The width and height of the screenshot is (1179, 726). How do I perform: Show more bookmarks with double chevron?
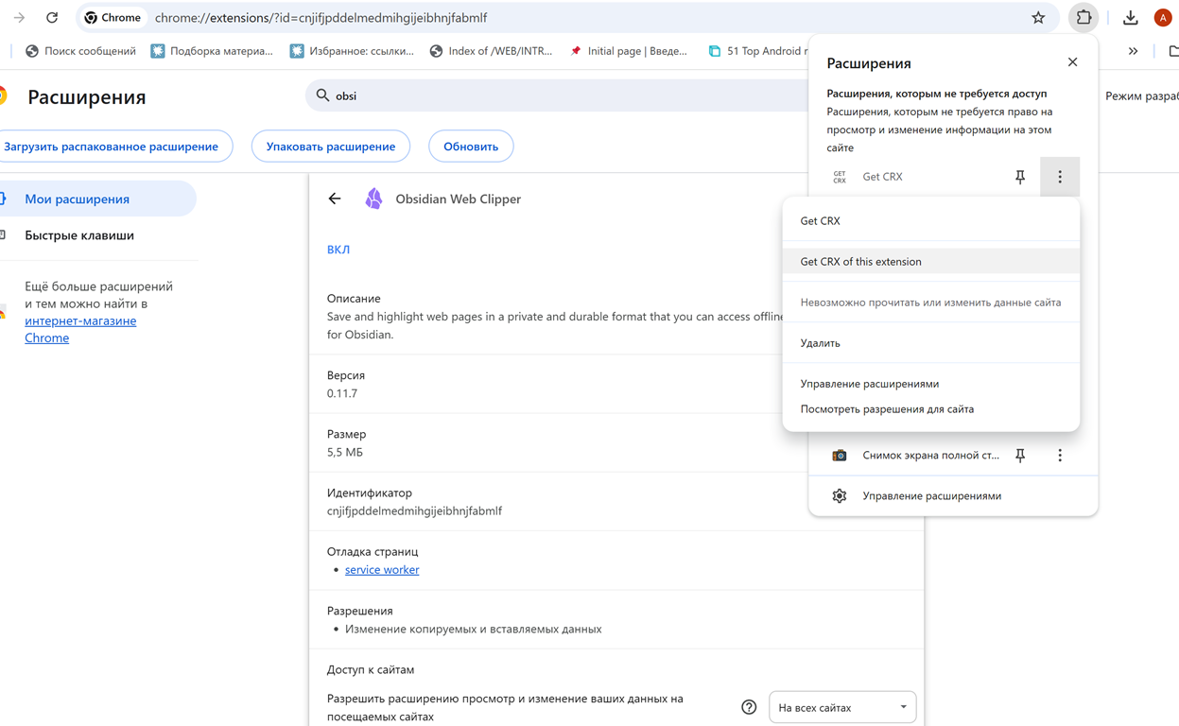click(1133, 51)
